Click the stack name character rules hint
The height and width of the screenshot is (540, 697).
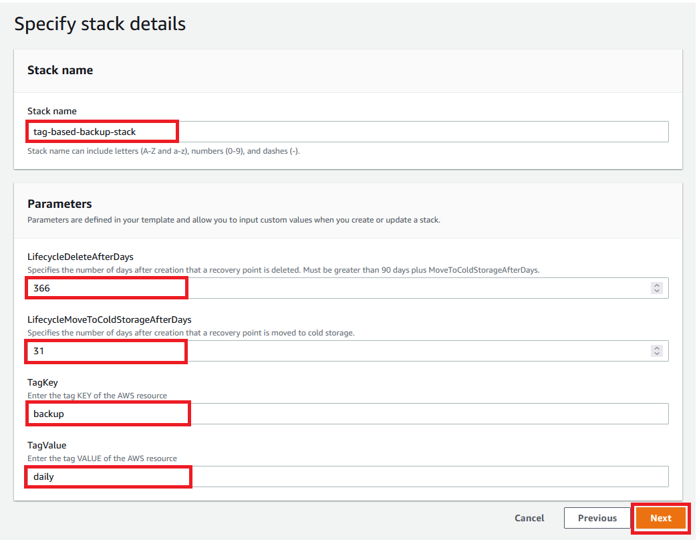tap(164, 151)
